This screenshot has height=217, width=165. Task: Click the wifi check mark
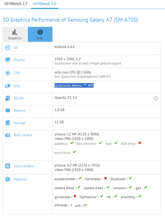(x=85, y=205)
